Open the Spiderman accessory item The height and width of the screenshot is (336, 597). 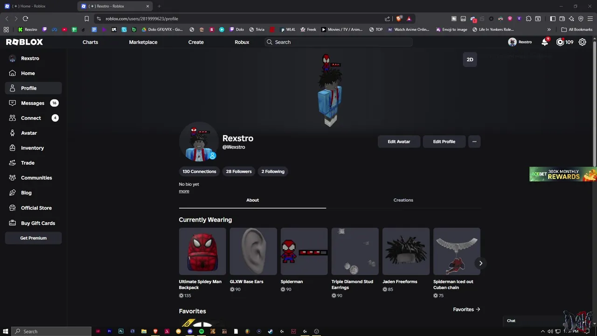[x=304, y=260]
